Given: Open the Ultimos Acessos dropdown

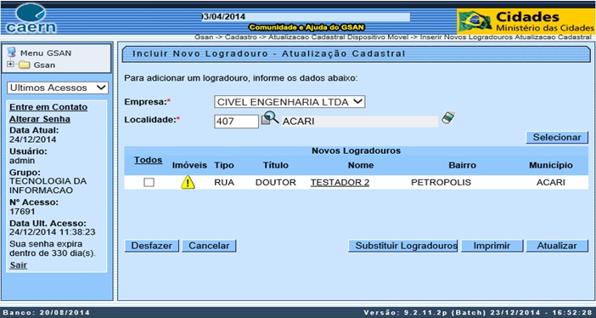Looking at the screenshot, I should coord(58,88).
